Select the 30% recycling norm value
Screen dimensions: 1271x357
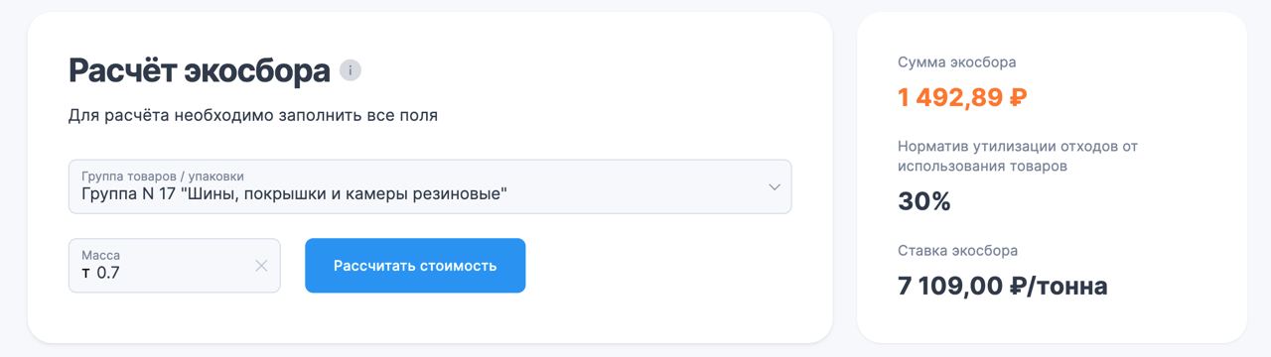924,202
